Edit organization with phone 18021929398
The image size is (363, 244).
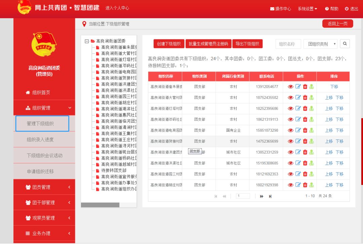pos(298,185)
